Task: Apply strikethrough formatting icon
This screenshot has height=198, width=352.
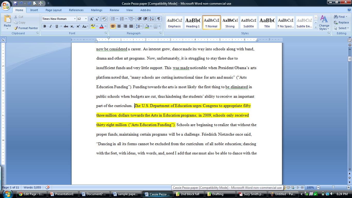Action: point(66,26)
